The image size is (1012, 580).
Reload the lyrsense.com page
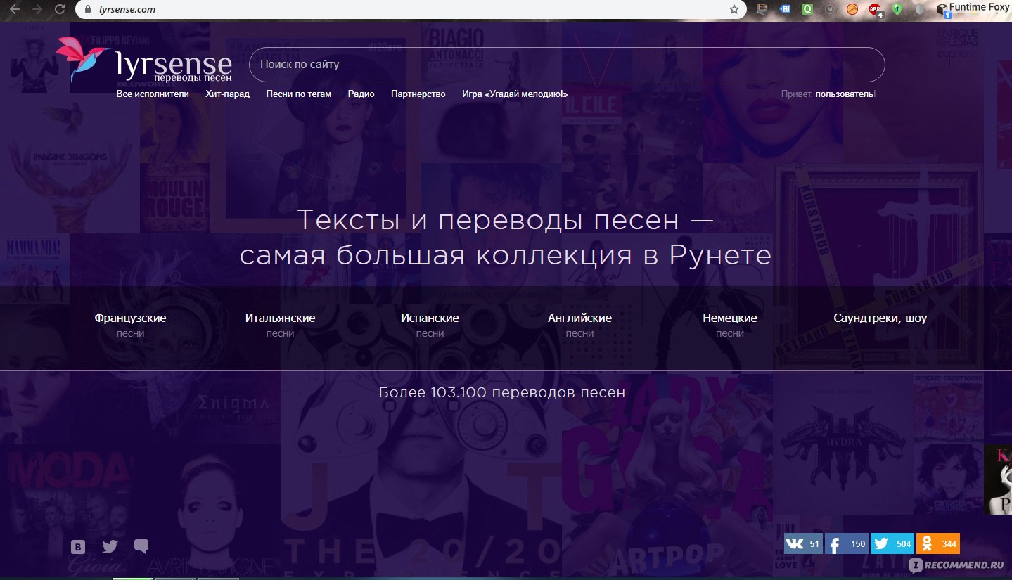(60, 10)
